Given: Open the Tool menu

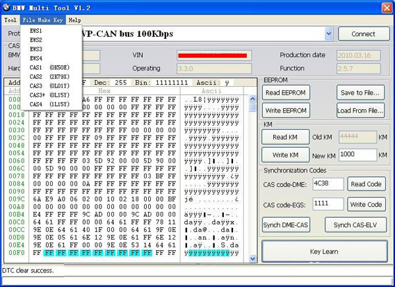Looking at the screenshot, I should (x=10, y=20).
